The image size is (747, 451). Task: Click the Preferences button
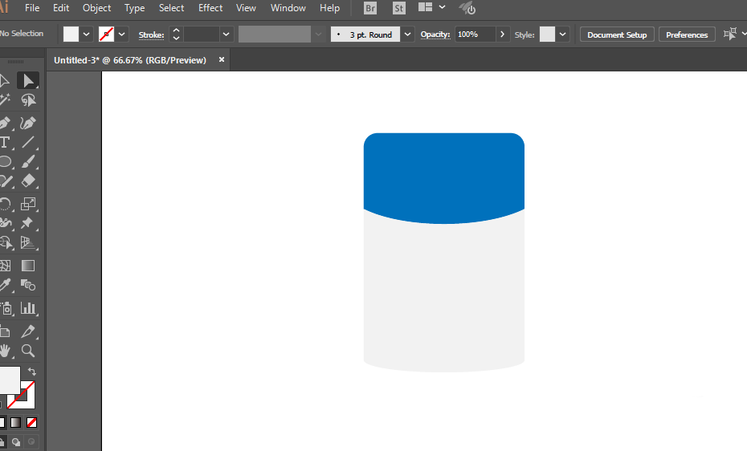click(687, 35)
